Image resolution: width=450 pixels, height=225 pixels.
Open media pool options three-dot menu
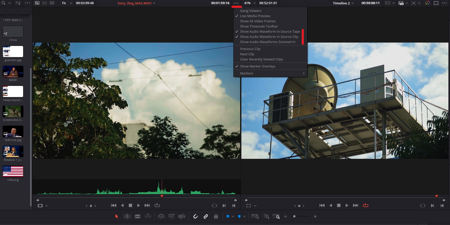[28, 3]
